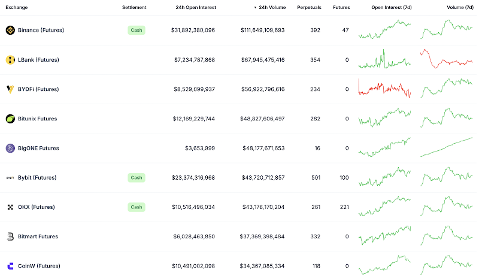Click Binance volume 7d sparkline
The height and width of the screenshot is (279, 479).
[447, 29]
